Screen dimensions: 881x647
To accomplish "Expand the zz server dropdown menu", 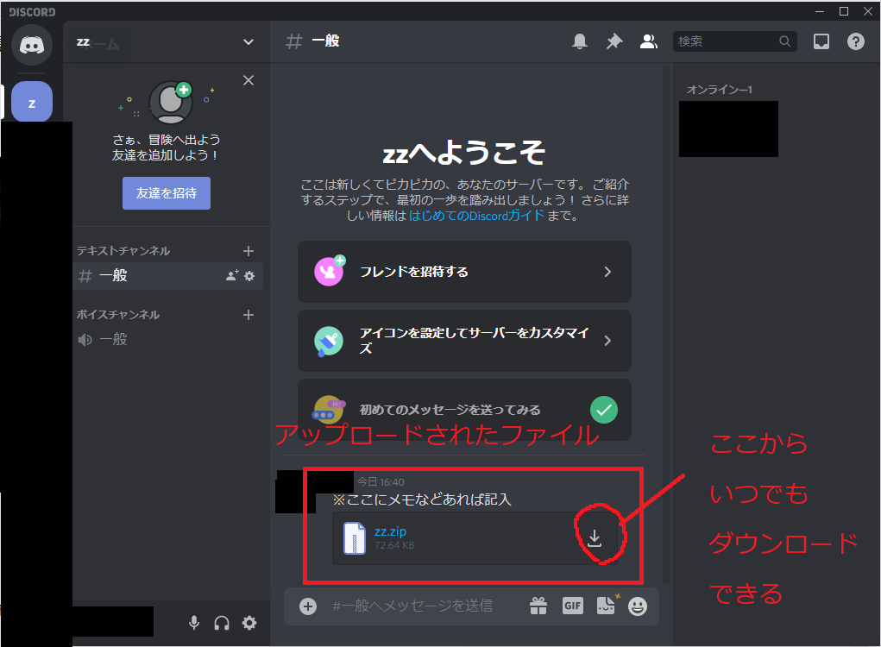I will [x=249, y=42].
